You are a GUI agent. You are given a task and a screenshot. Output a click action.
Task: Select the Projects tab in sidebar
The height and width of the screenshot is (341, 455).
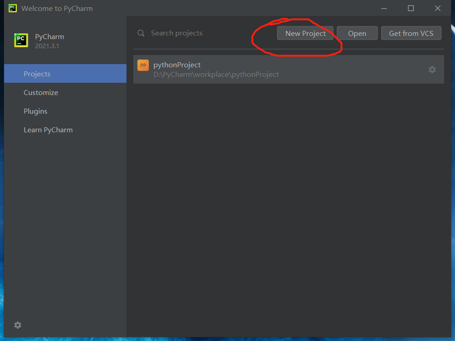click(x=65, y=74)
